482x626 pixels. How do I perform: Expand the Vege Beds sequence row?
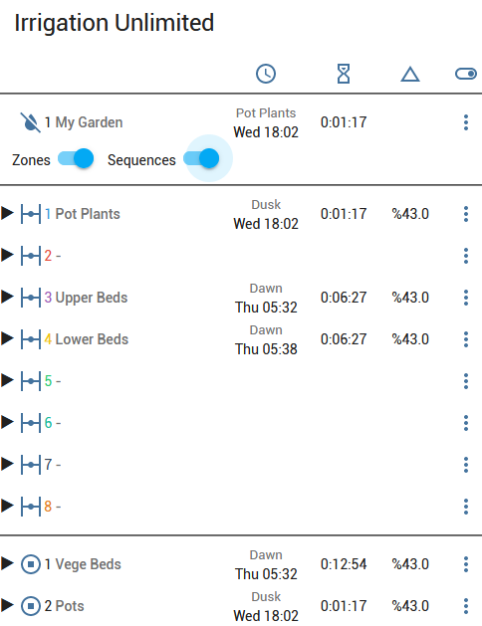(7, 563)
